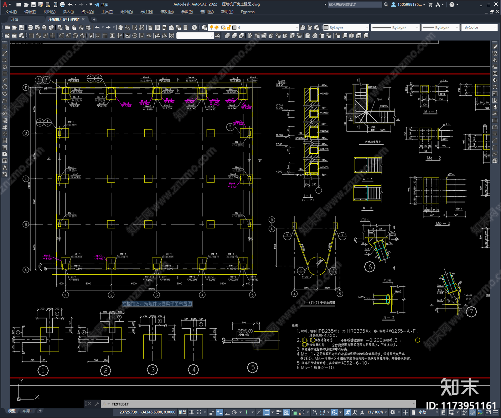This screenshot has height=418, width=501.
Task: Click the search keyword input field
Action: tap(354, 4)
